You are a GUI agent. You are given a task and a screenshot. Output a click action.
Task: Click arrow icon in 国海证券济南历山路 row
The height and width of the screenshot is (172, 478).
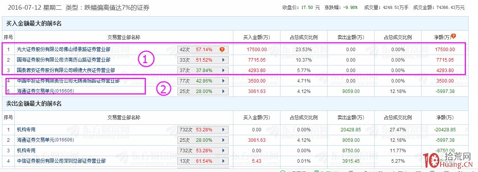pyautogui.click(x=223, y=60)
